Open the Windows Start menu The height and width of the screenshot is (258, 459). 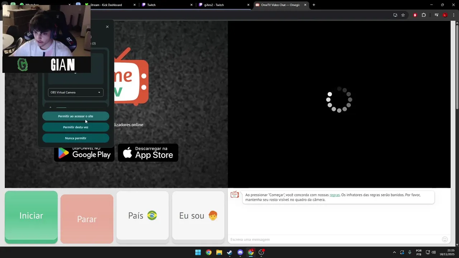[198, 252]
